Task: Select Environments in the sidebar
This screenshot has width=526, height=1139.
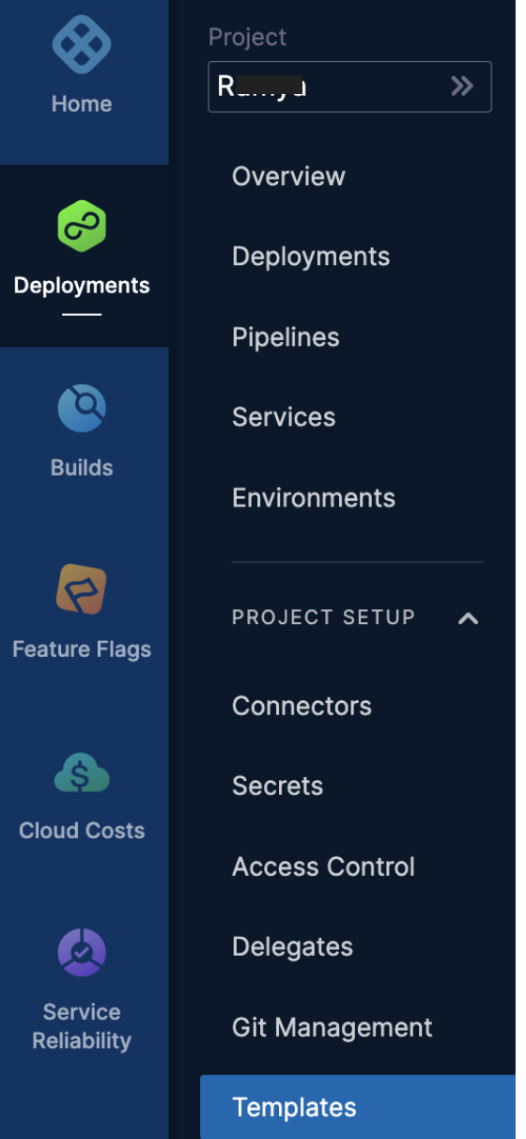Action: pyautogui.click(x=314, y=498)
